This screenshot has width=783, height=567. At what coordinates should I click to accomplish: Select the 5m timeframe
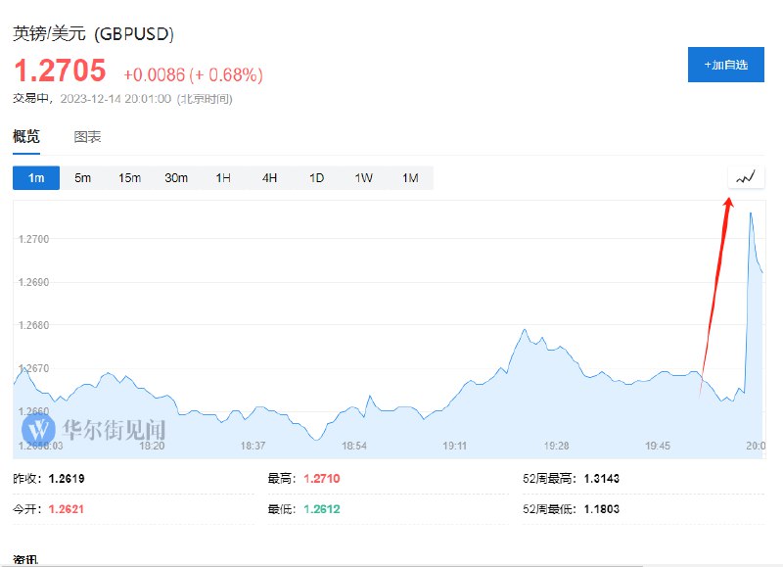pyautogui.click(x=83, y=178)
